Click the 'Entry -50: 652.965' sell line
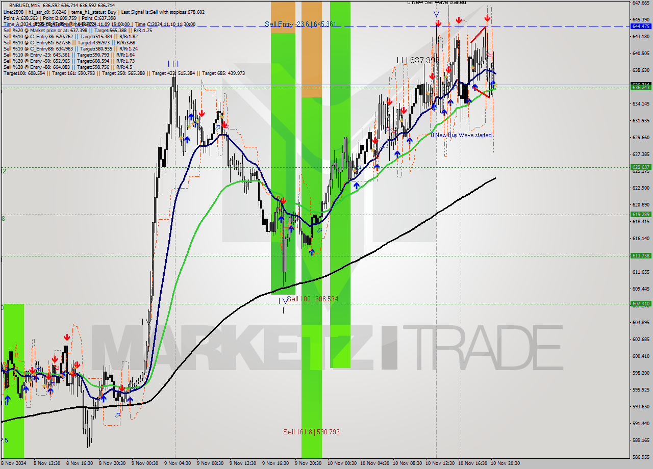Viewport: 653px width, 469px height. point(69,61)
